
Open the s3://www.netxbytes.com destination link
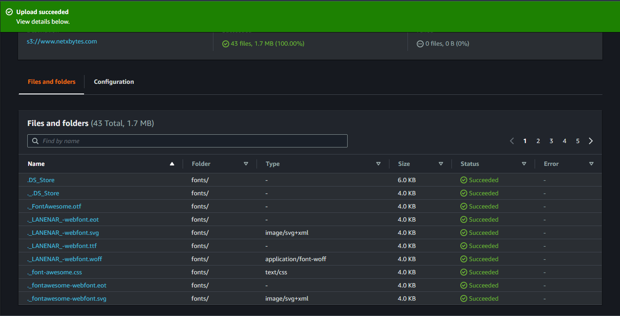pyautogui.click(x=62, y=42)
